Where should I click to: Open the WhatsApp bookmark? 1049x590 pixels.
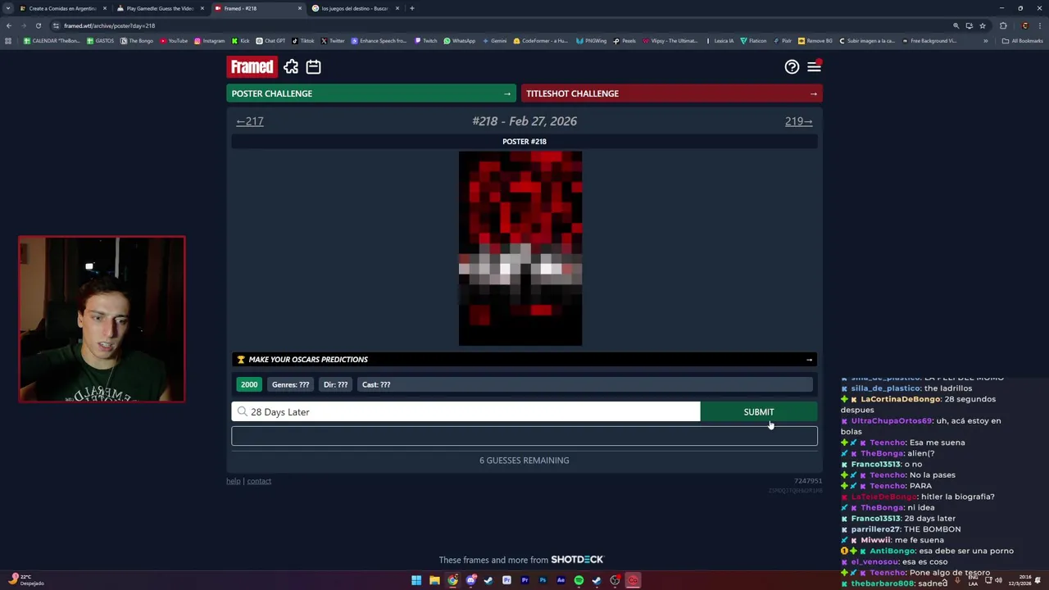pyautogui.click(x=460, y=41)
